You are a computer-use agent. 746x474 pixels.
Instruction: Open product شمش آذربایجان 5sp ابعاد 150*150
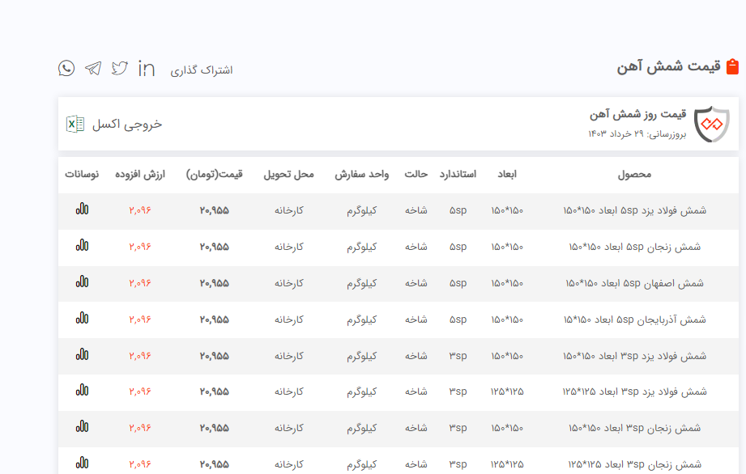pos(634,320)
